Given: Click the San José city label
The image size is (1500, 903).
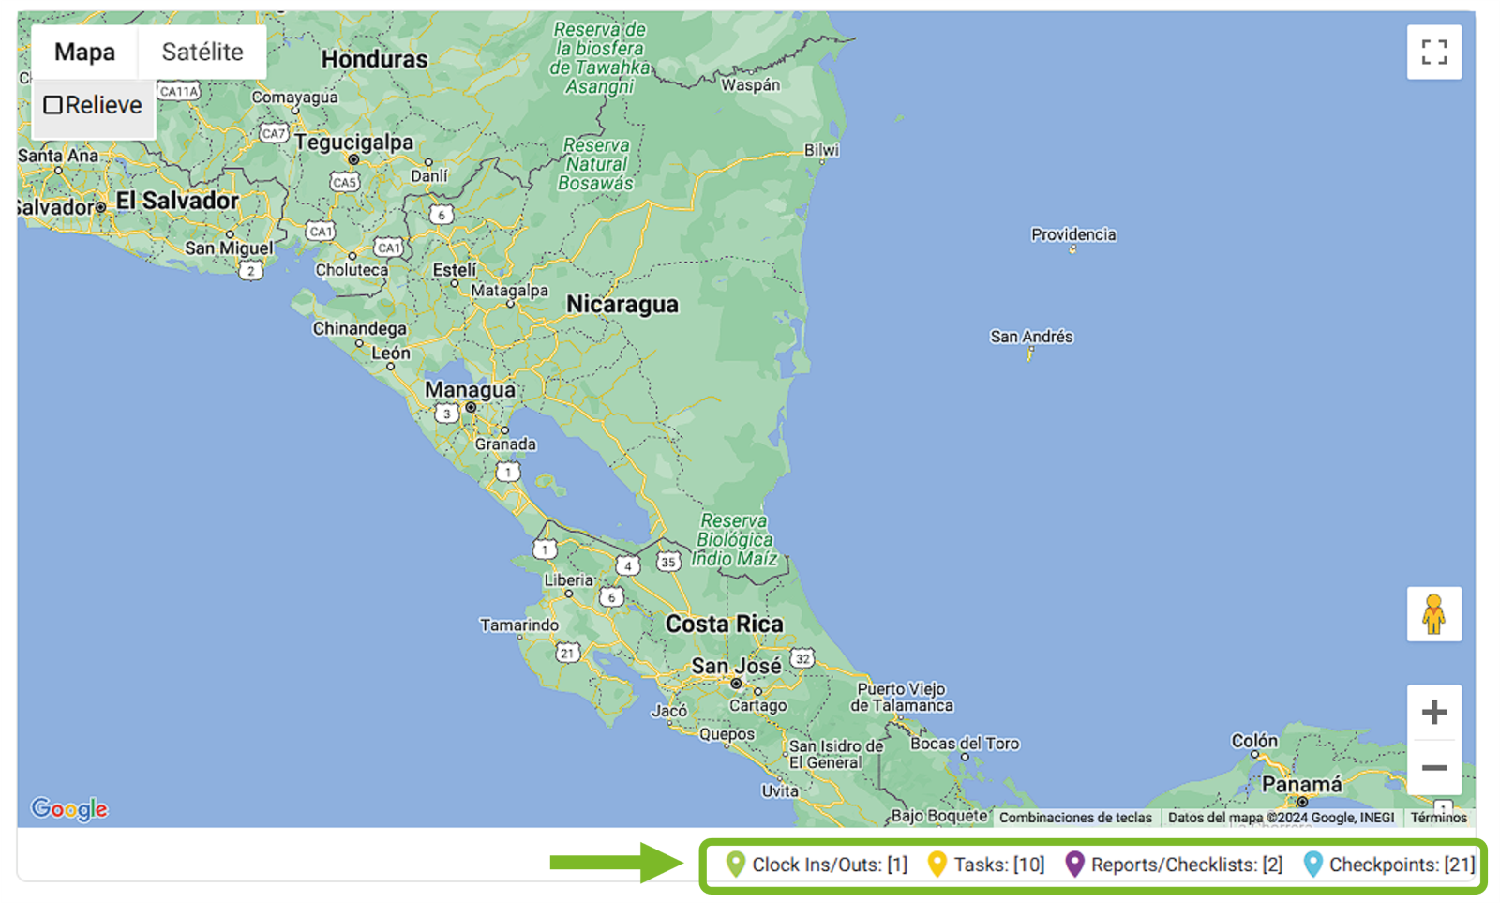Looking at the screenshot, I should point(736,666).
